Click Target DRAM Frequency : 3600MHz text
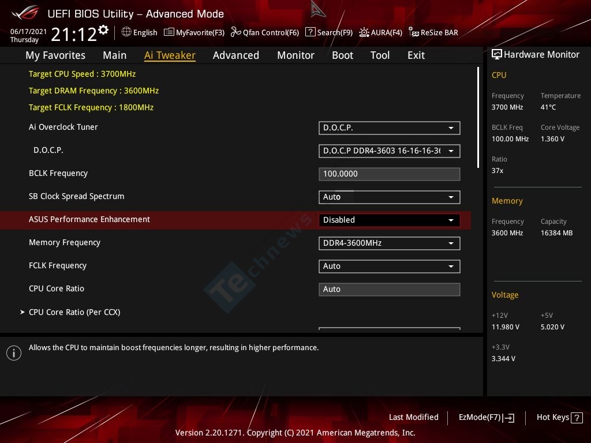This screenshot has height=443, width=591. click(94, 91)
